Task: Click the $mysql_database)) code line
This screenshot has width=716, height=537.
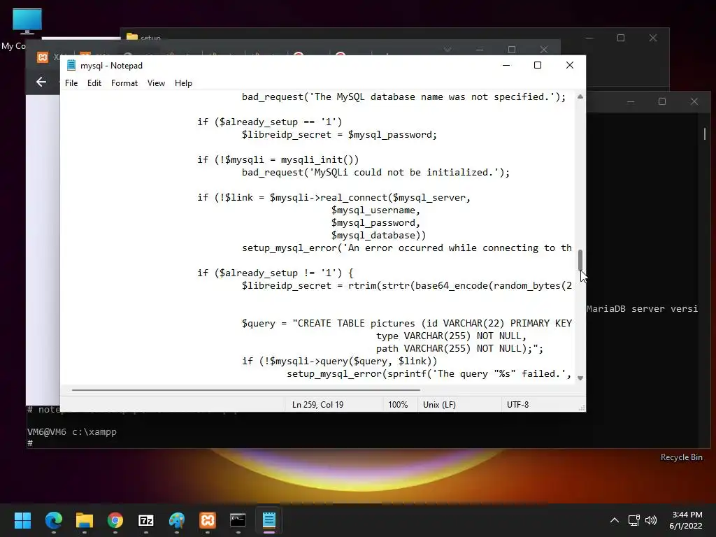Action: [378, 235]
